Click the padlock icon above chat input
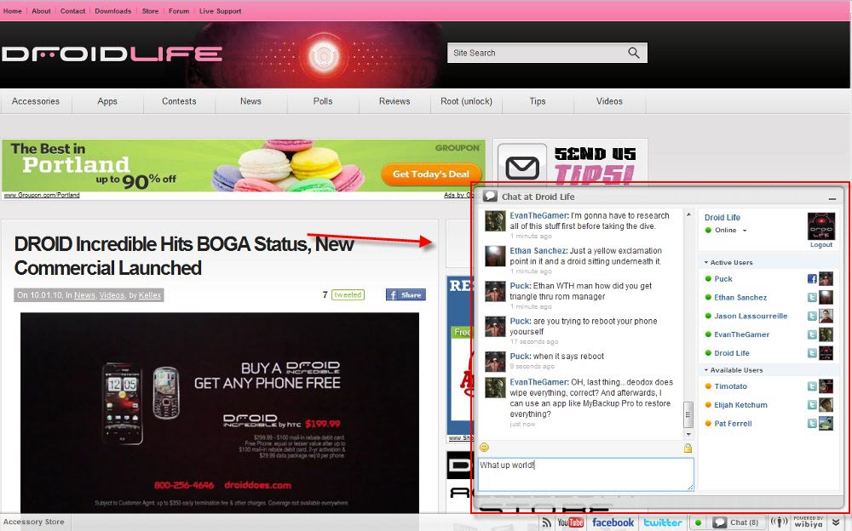The height and width of the screenshot is (531, 852). (688, 448)
